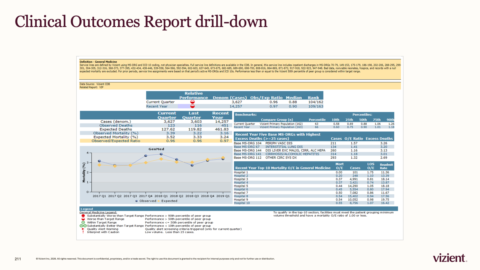Viewport: 480px width, 270px height.
Task: Click the Interpret with Caution exclamation icon
Action: click(83, 232)
